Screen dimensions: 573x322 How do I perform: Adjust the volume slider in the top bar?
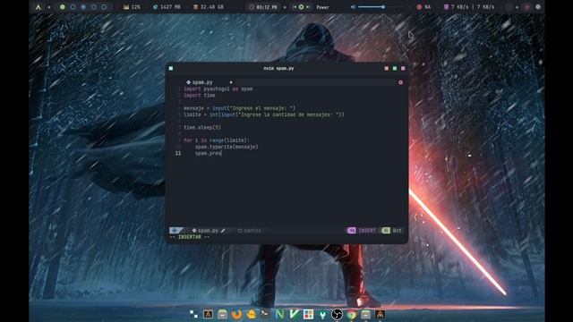pyautogui.click(x=380, y=7)
